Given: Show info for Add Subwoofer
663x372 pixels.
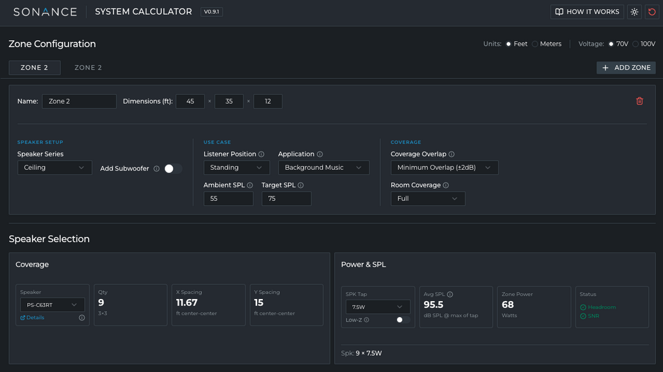Looking at the screenshot, I should (x=157, y=169).
